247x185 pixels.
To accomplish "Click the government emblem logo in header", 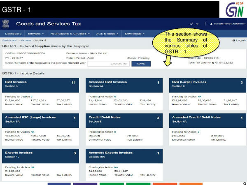I will 6,24.
